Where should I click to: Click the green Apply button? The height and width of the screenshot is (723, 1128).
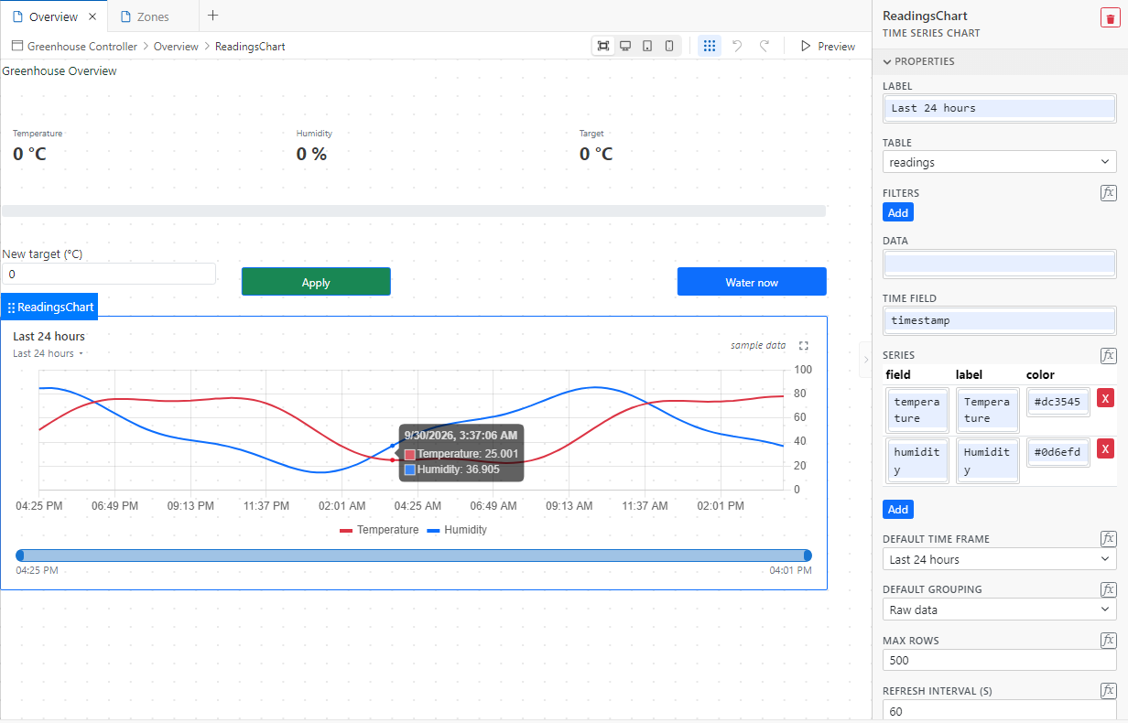pyautogui.click(x=316, y=282)
